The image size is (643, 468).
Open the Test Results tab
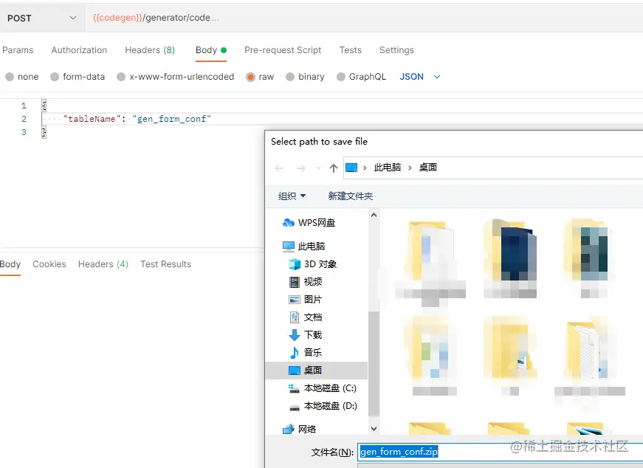point(165,264)
